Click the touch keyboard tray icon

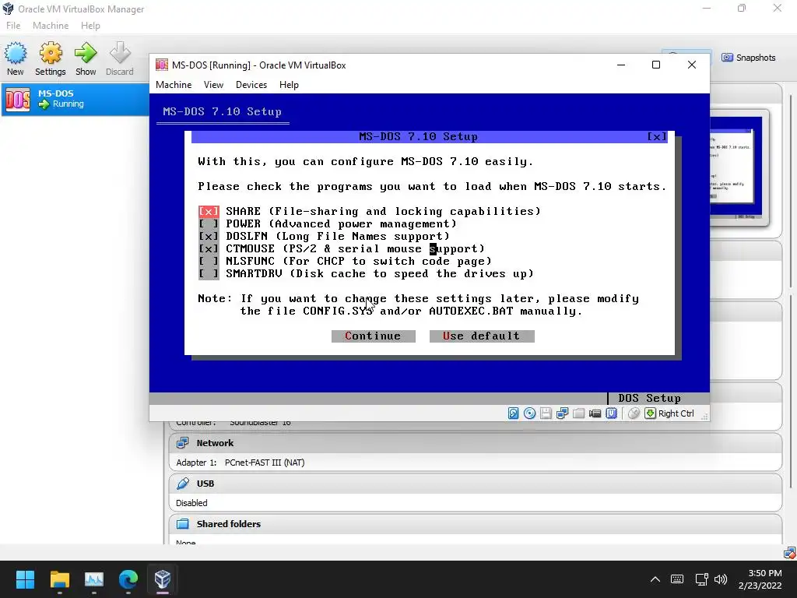pos(677,579)
